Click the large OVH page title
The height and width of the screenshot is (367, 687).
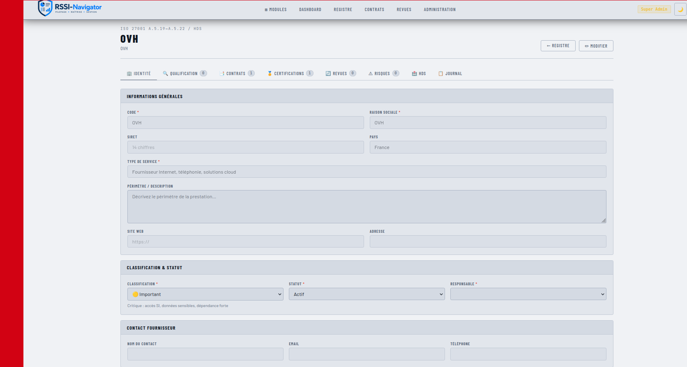[129, 39]
